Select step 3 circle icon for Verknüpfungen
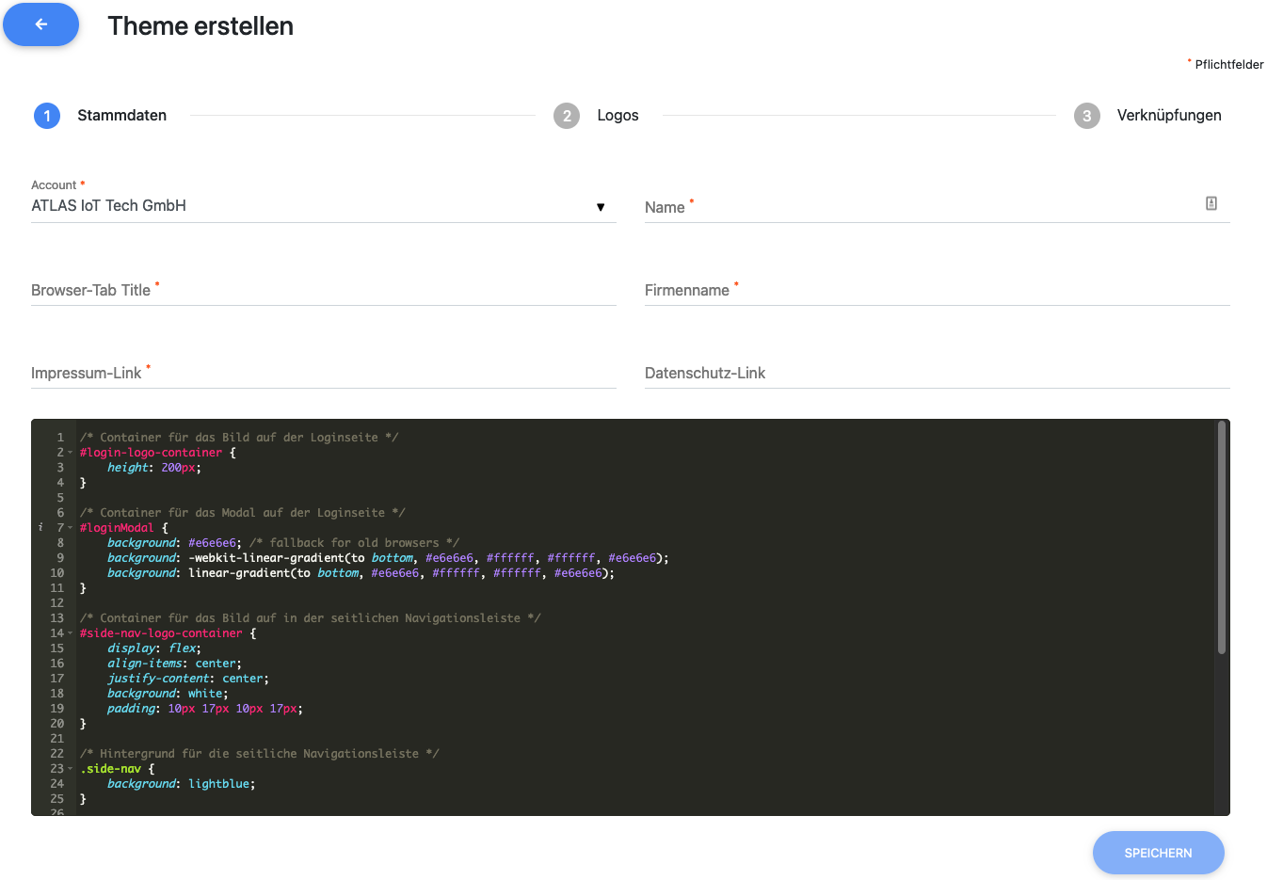 click(1086, 116)
